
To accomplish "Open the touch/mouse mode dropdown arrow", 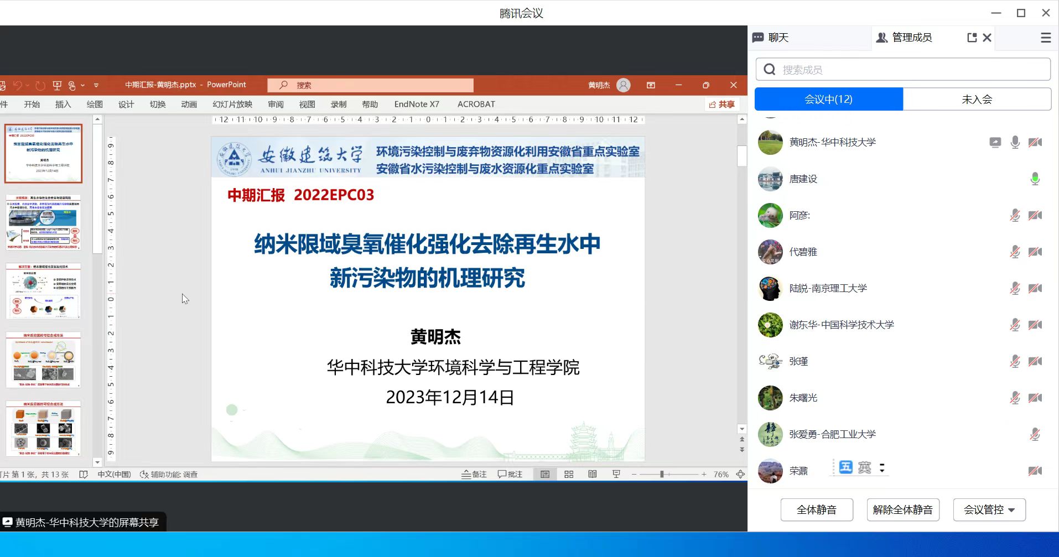I will 83,85.
